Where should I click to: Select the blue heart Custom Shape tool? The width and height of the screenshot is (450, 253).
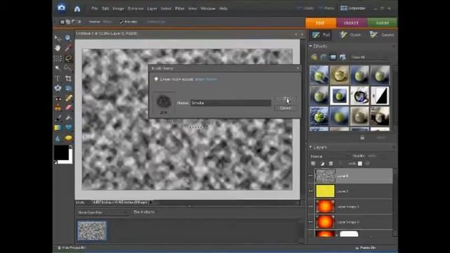click(x=68, y=128)
